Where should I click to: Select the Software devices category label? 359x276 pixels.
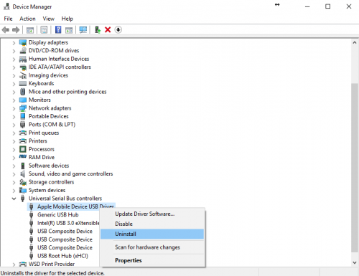pos(49,166)
